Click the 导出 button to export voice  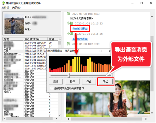(x=106, y=82)
